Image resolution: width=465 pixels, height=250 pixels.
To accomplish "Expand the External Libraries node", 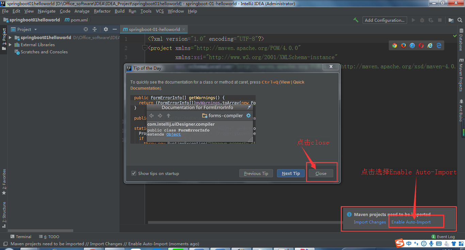I will tap(10, 44).
